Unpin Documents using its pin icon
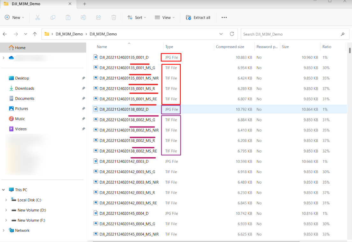 click(x=83, y=98)
